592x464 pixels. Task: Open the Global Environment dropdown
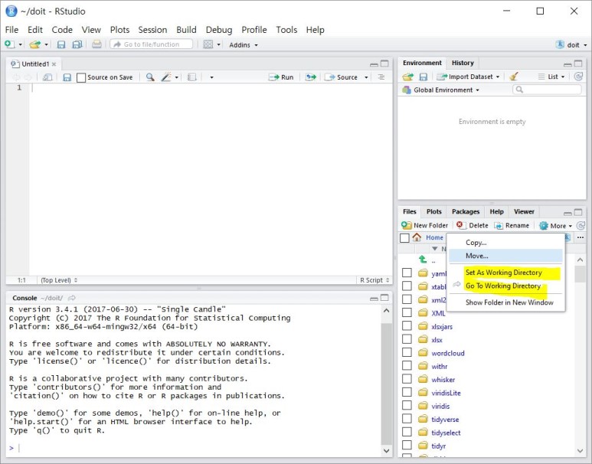coord(440,90)
